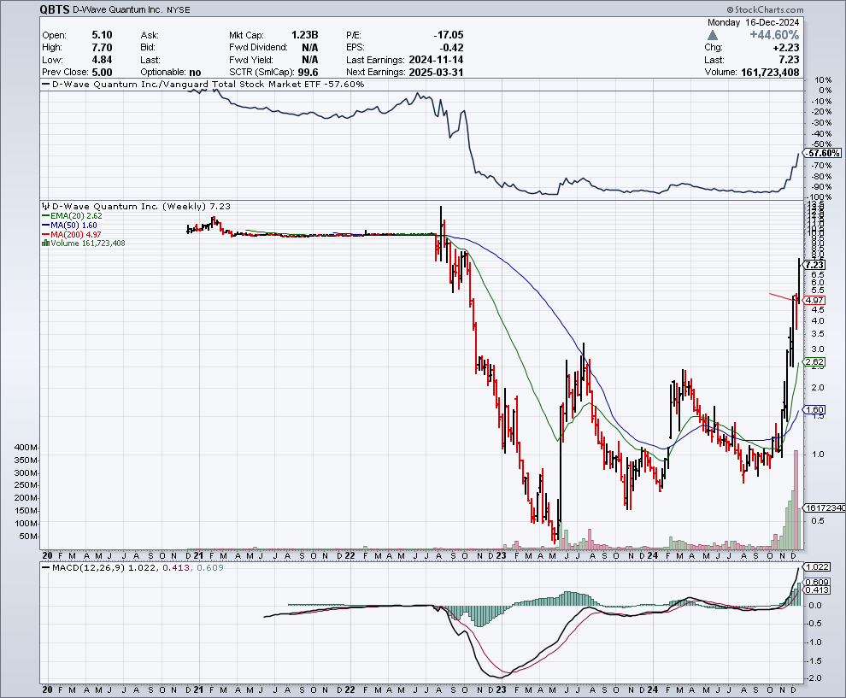Click the green Volume 161,723,408 legend entry
The height and width of the screenshot is (698, 846).
point(84,243)
